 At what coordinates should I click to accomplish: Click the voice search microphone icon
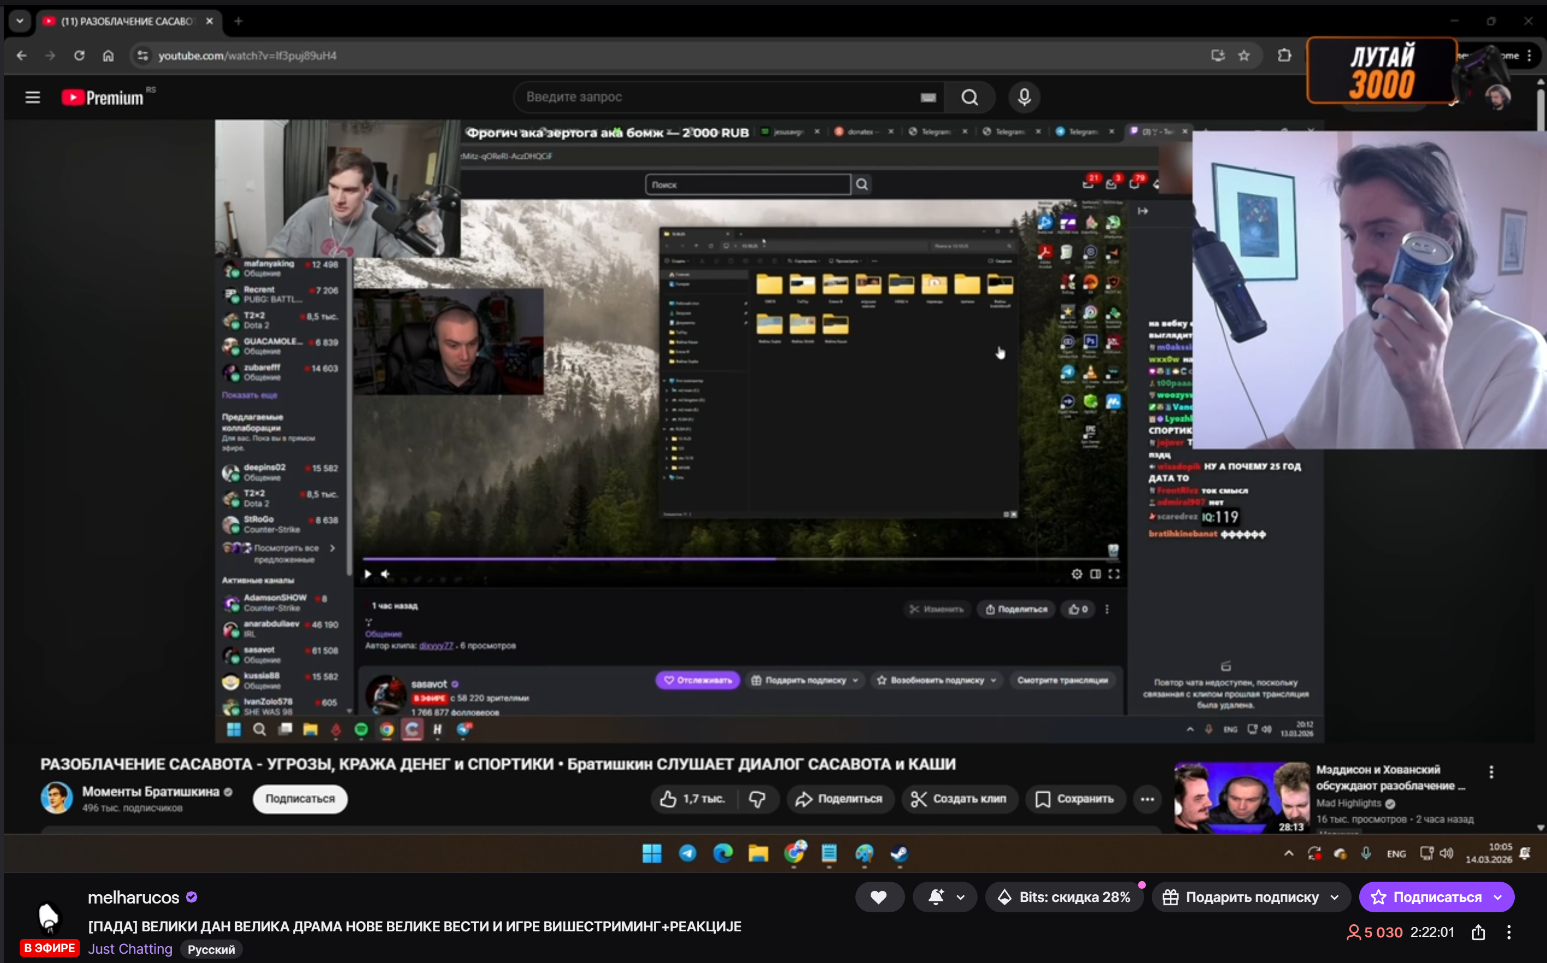[1024, 97]
